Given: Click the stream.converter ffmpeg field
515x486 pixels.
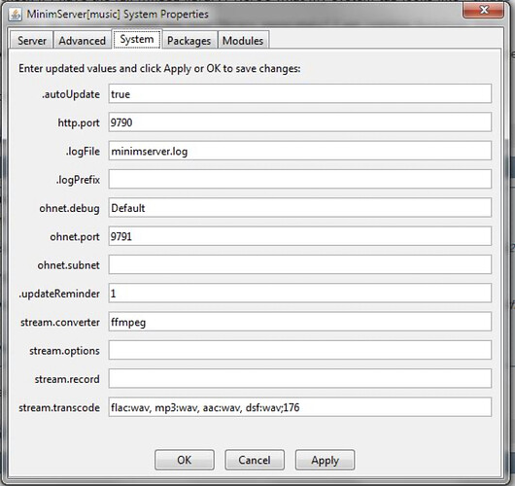Looking at the screenshot, I should point(300,322).
